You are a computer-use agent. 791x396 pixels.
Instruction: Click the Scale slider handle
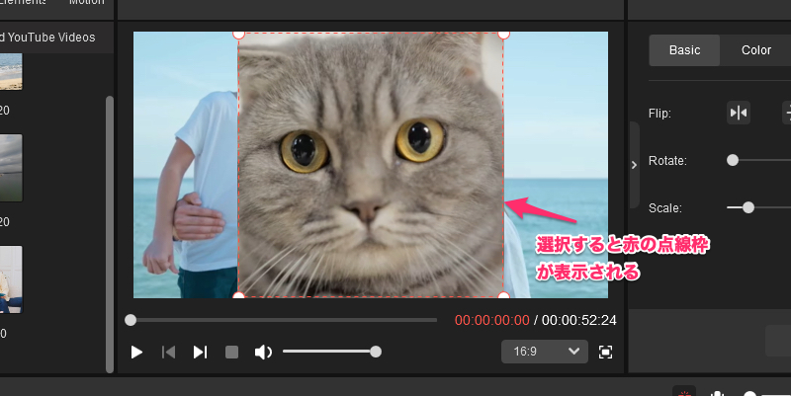tap(748, 207)
